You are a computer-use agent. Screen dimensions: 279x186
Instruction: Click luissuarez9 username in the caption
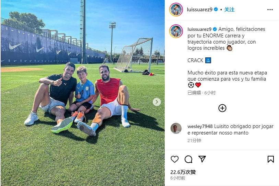(x=199, y=29)
